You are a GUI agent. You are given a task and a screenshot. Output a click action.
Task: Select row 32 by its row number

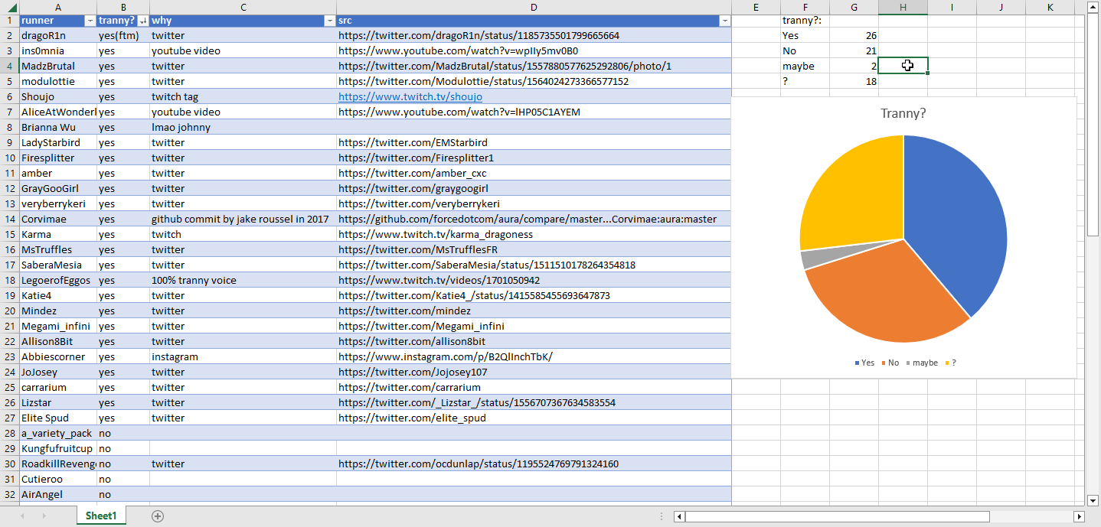tap(9, 494)
